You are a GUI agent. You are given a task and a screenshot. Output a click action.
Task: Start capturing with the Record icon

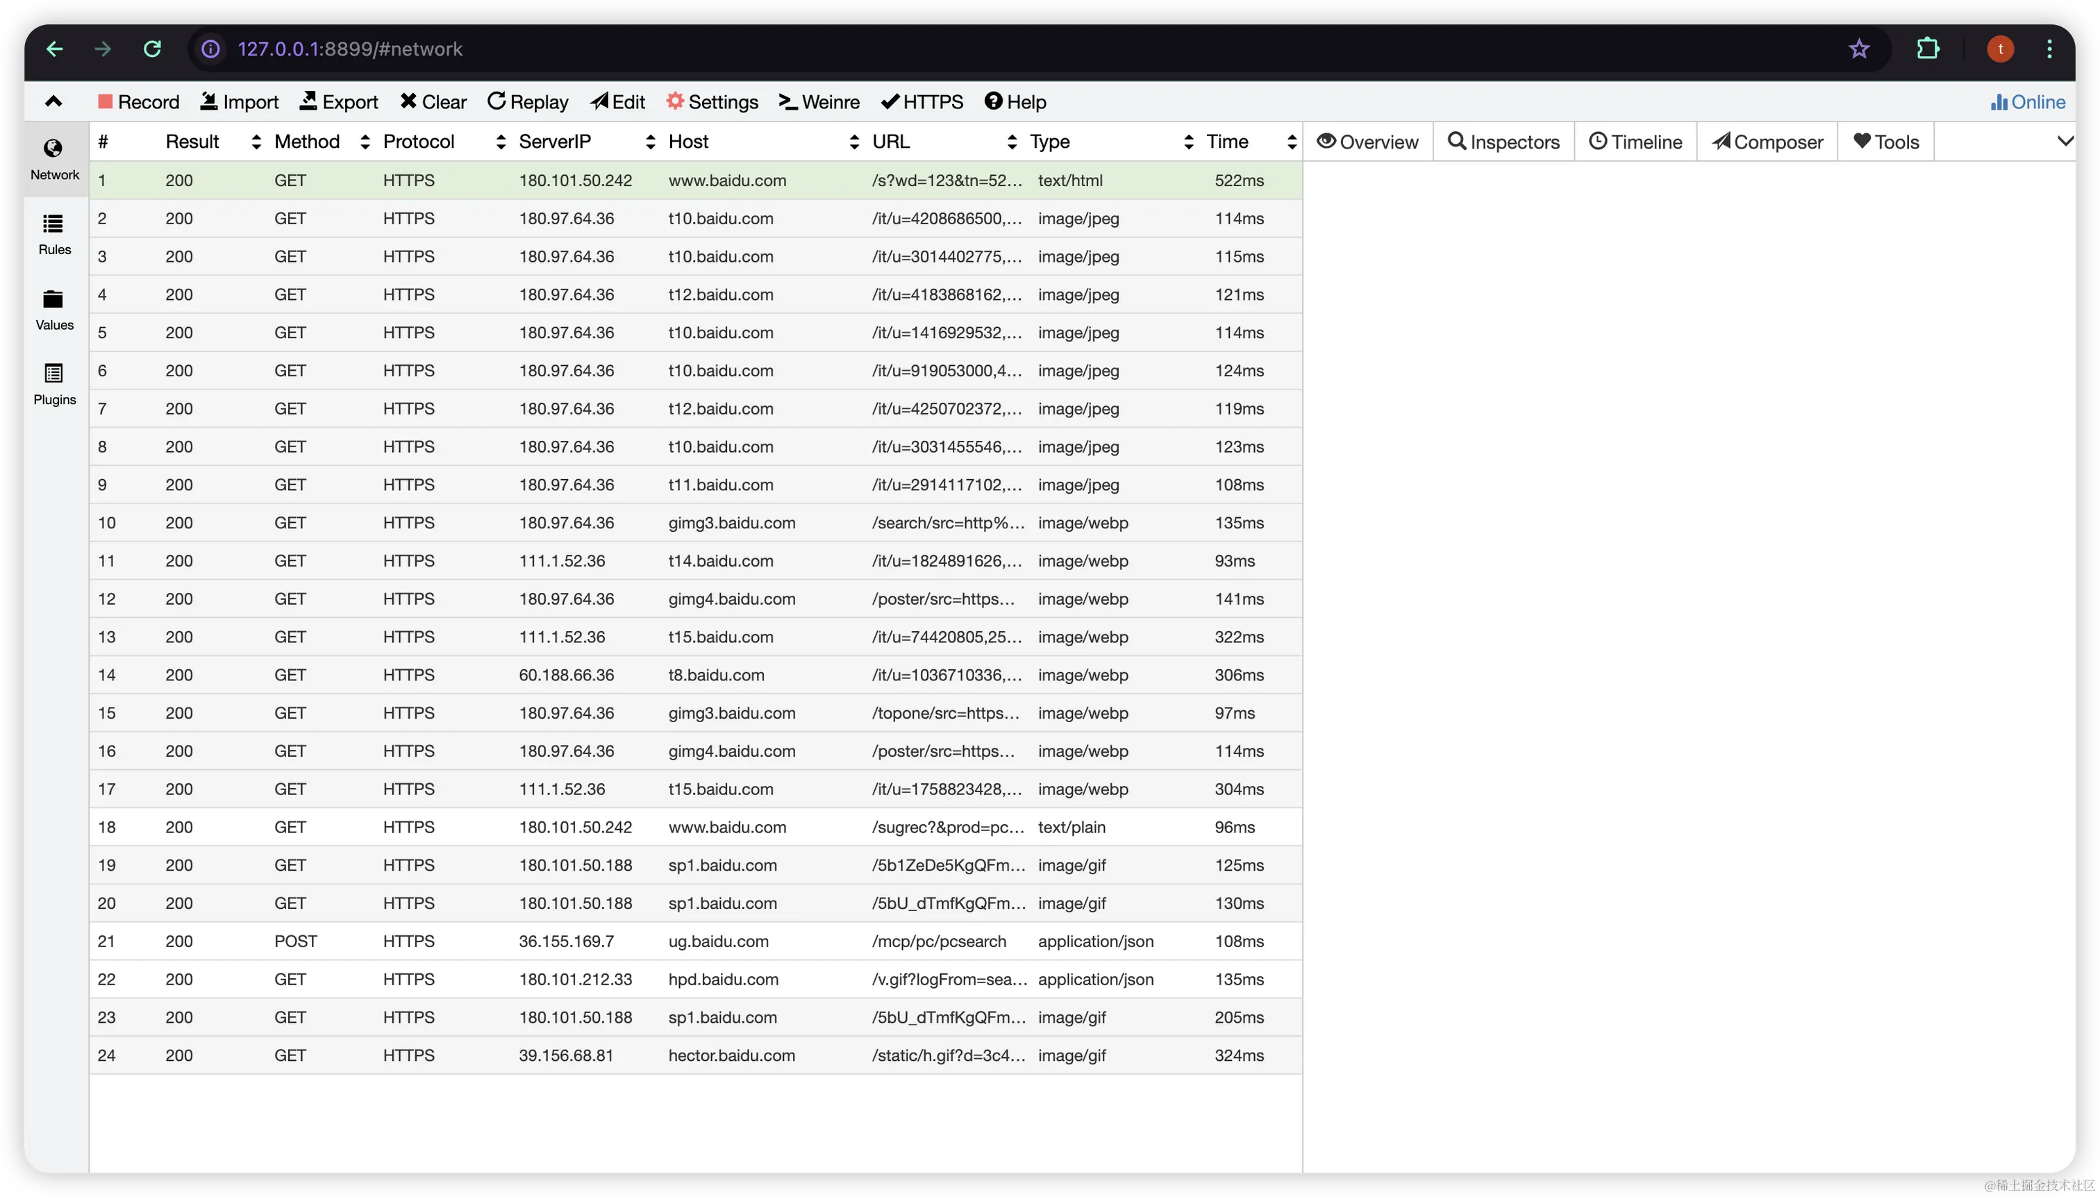(137, 101)
